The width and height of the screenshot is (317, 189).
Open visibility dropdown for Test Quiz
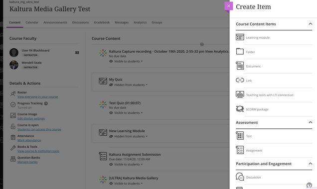tap(128, 113)
